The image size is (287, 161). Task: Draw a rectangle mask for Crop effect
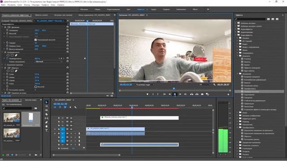pyautogui.click(x=12, y=71)
